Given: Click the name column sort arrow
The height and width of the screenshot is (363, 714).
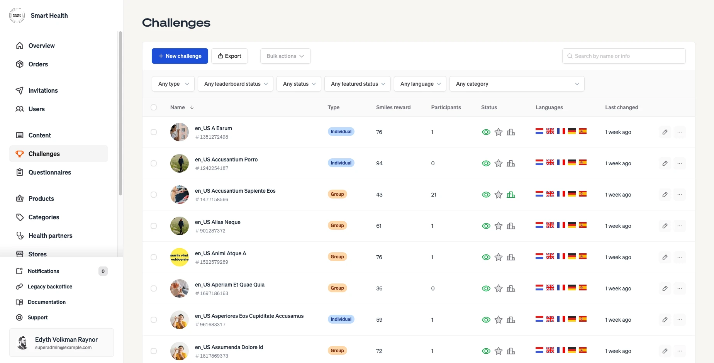Looking at the screenshot, I should click(x=192, y=107).
